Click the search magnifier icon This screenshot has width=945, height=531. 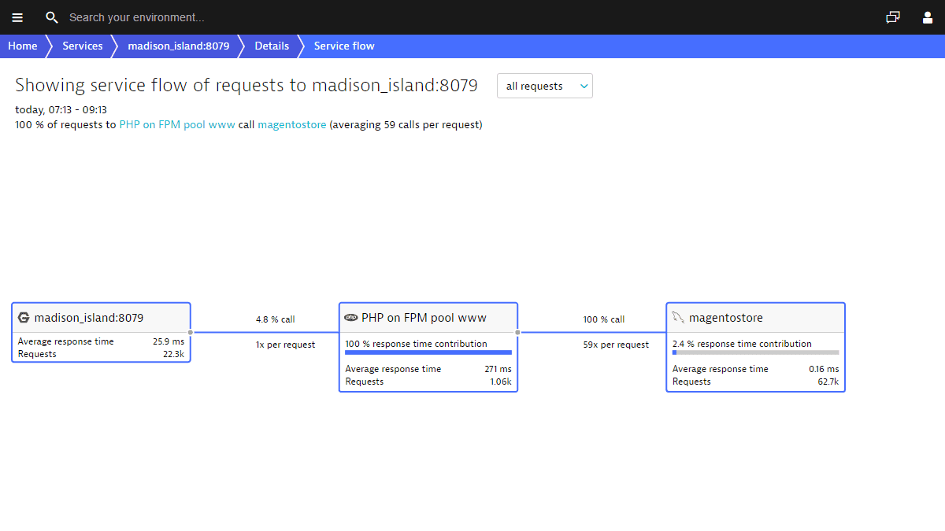point(52,17)
